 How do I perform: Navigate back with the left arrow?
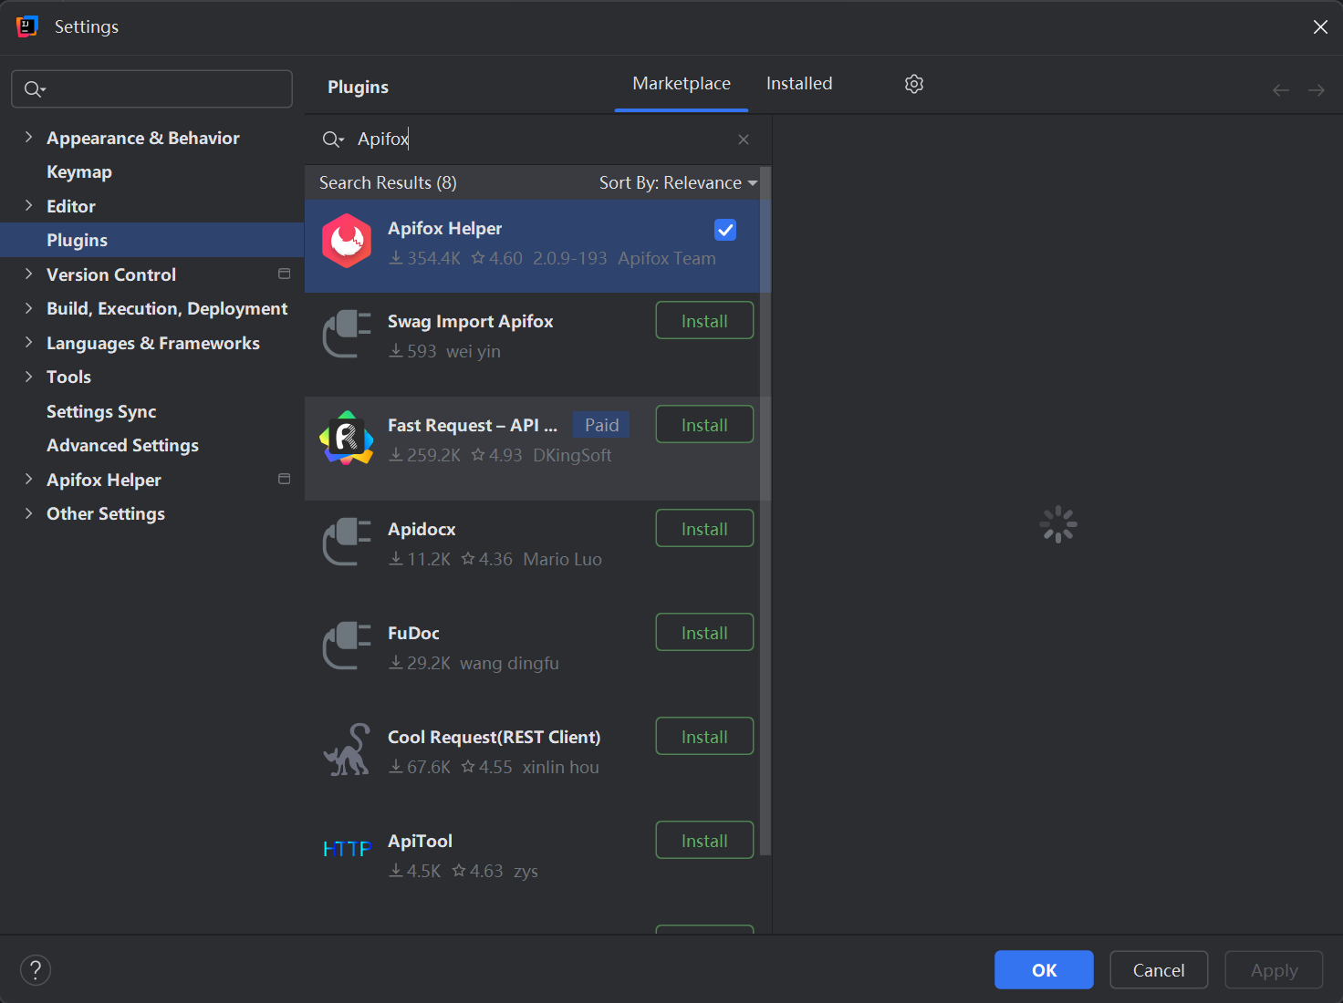1281,90
